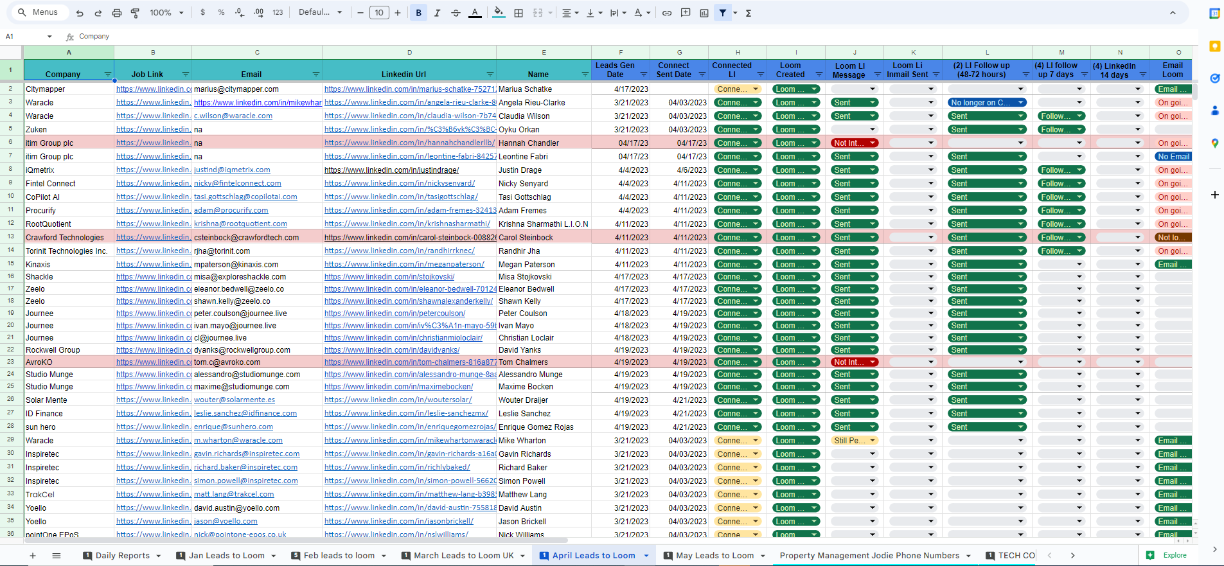Open the text color picker
Viewport: 1224px width, 566px height.
(x=475, y=13)
